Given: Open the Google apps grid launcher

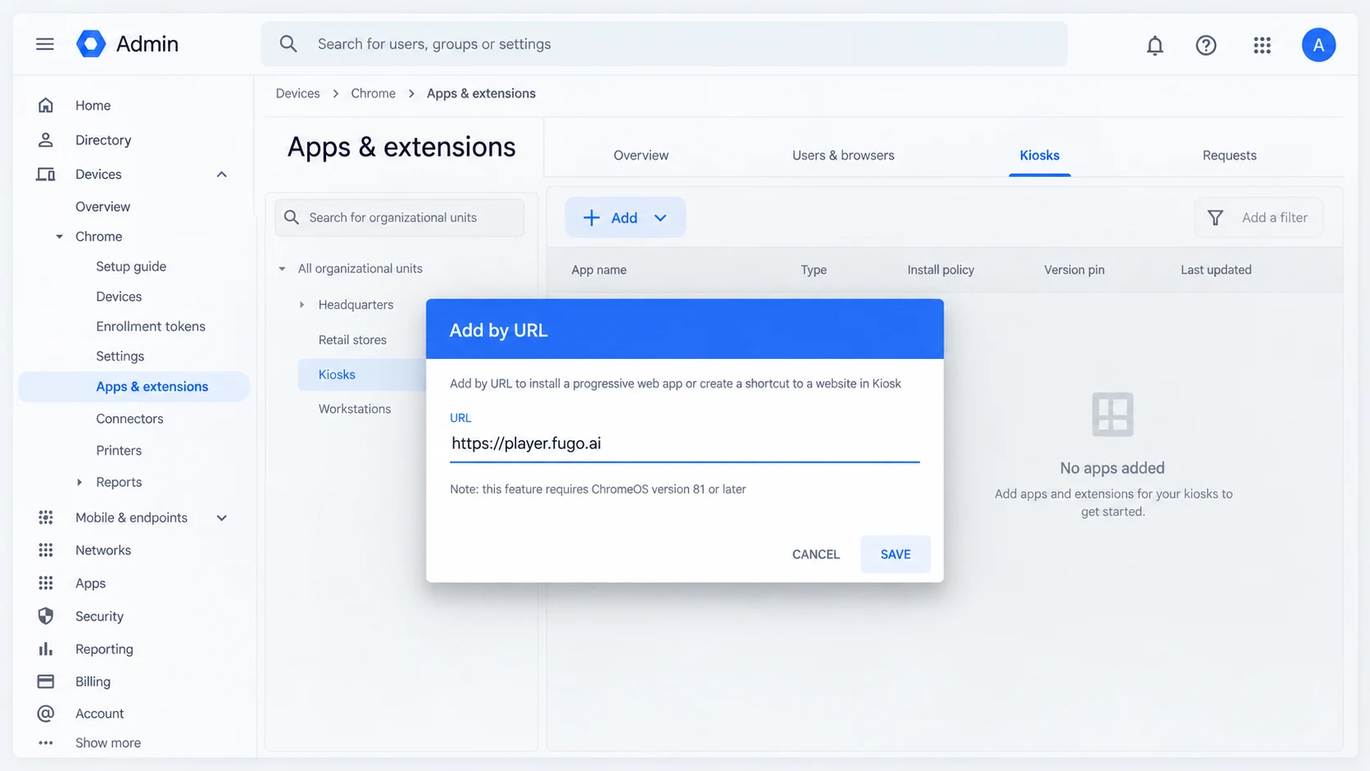Looking at the screenshot, I should pos(1262,45).
